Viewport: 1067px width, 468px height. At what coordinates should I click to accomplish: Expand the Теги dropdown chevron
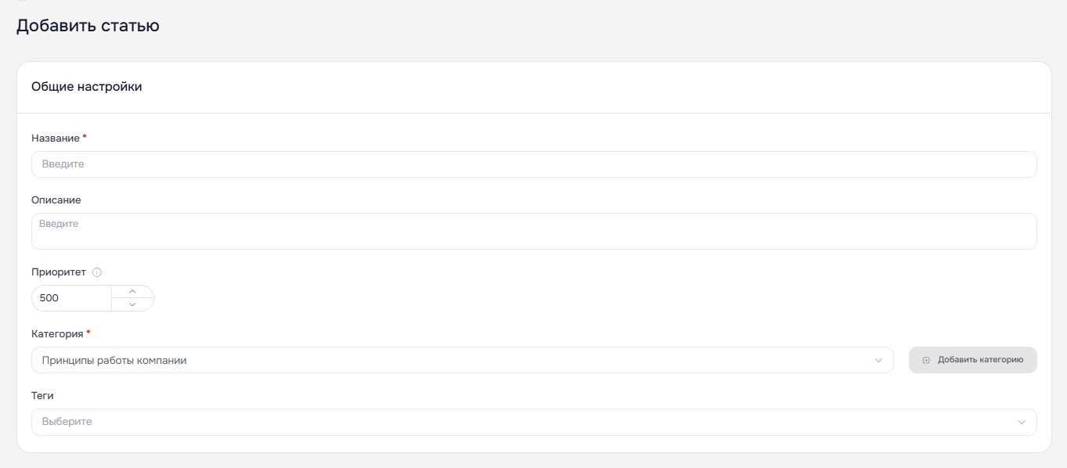pos(1022,423)
